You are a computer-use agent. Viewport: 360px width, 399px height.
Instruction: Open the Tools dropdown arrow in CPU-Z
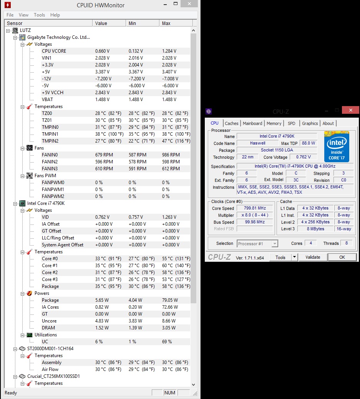(x=294, y=257)
